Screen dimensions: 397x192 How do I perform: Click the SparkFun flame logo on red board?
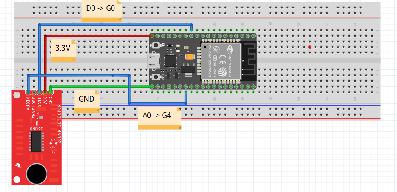coord(18,165)
